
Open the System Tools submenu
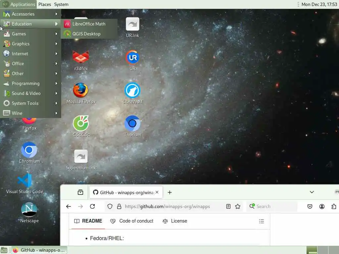[30, 104]
